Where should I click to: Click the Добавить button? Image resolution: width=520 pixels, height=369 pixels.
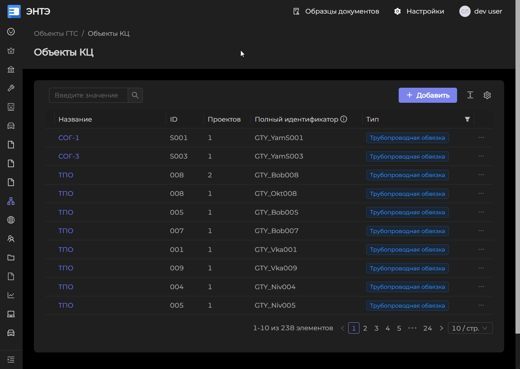click(428, 95)
